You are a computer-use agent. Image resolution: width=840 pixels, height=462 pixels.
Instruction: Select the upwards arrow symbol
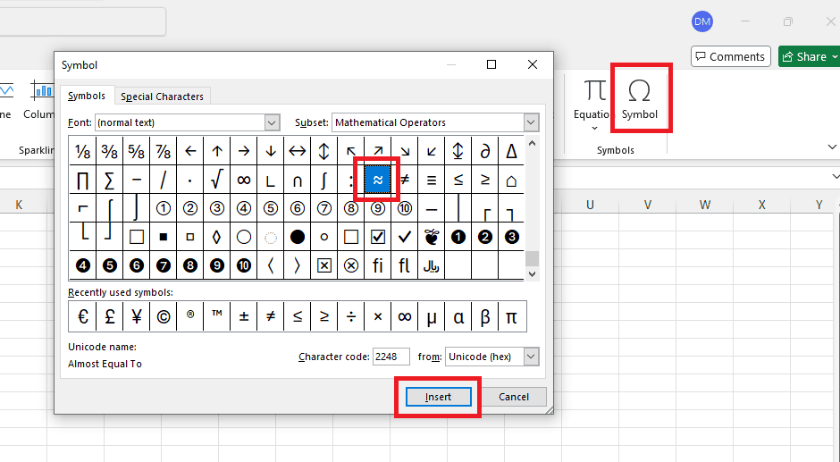(x=216, y=152)
